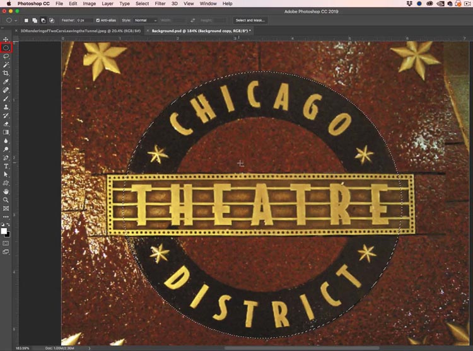Switch to the Zoom tool
The height and width of the screenshot is (351, 473).
coord(6,200)
